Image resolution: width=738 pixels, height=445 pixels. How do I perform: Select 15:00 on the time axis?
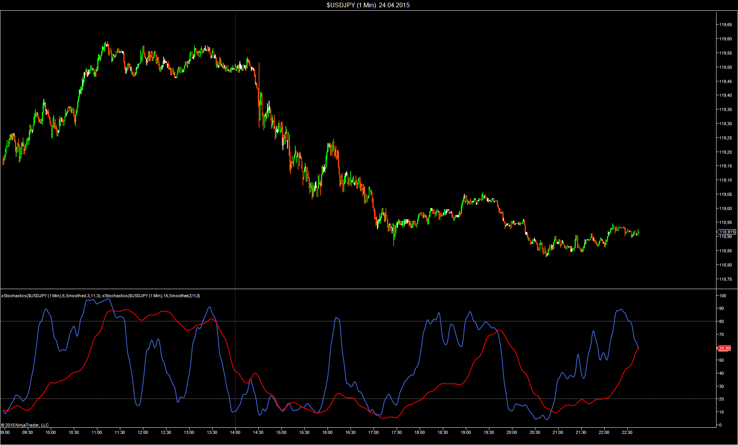coord(281,432)
